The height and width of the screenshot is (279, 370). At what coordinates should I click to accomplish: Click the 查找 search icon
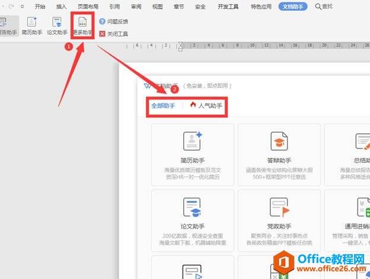coord(318,7)
